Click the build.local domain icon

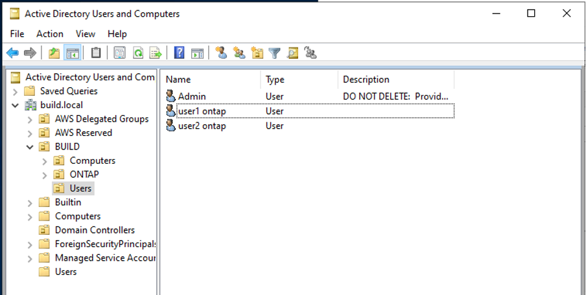(30, 105)
